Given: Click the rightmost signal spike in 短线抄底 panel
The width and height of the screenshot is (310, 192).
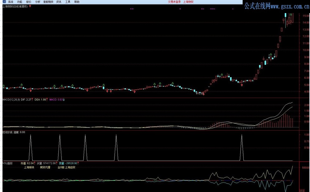Looking at the screenshot, I should pos(242,147).
